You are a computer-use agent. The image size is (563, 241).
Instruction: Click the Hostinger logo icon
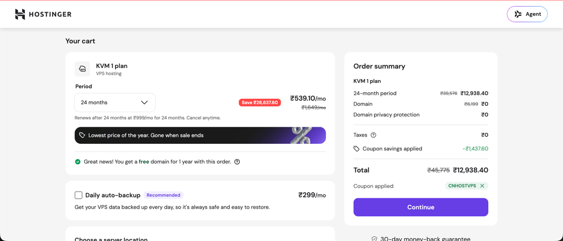(20, 14)
